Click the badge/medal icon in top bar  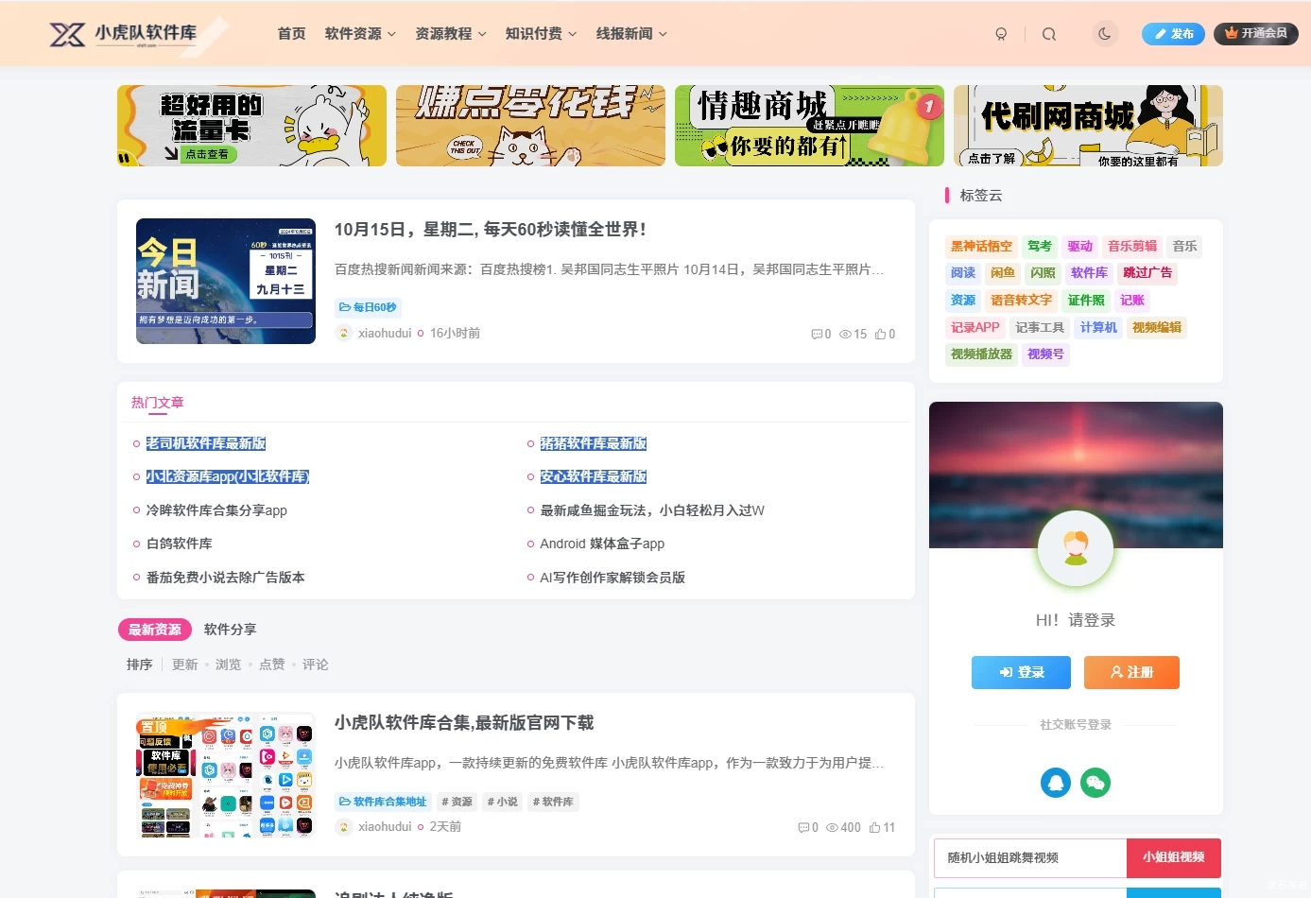(x=1001, y=33)
